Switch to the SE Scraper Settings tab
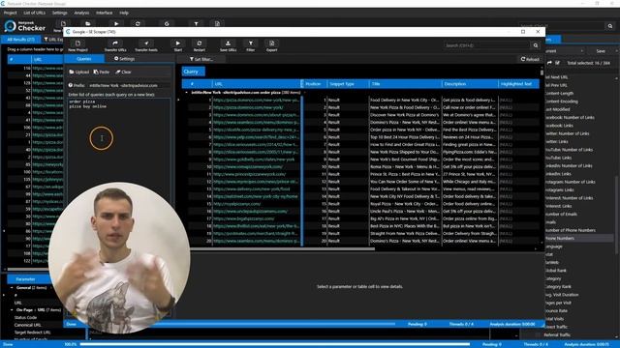This screenshot has height=348, width=620. click(x=125, y=58)
